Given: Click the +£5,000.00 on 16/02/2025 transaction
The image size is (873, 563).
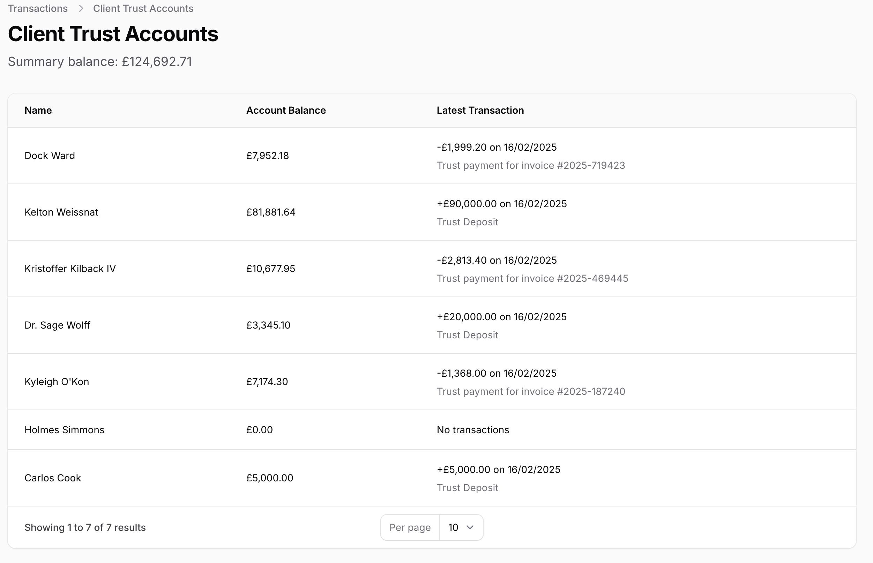Looking at the screenshot, I should pos(498,470).
